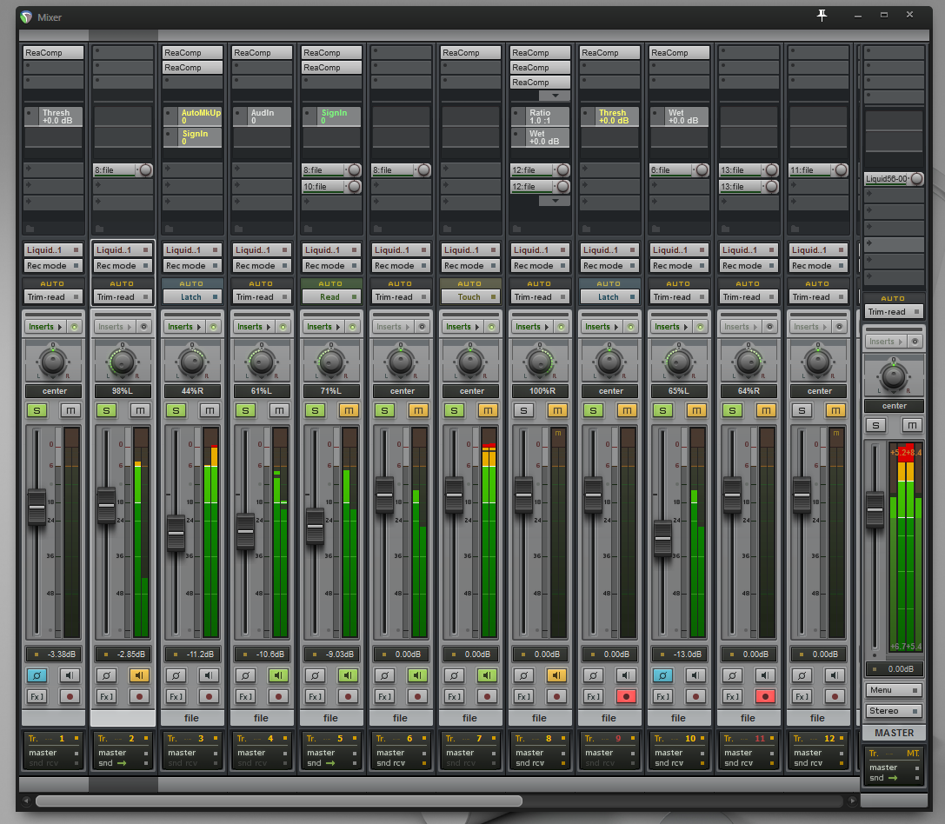
Task: Toggle the blue phase button on track 10
Action: pos(663,675)
